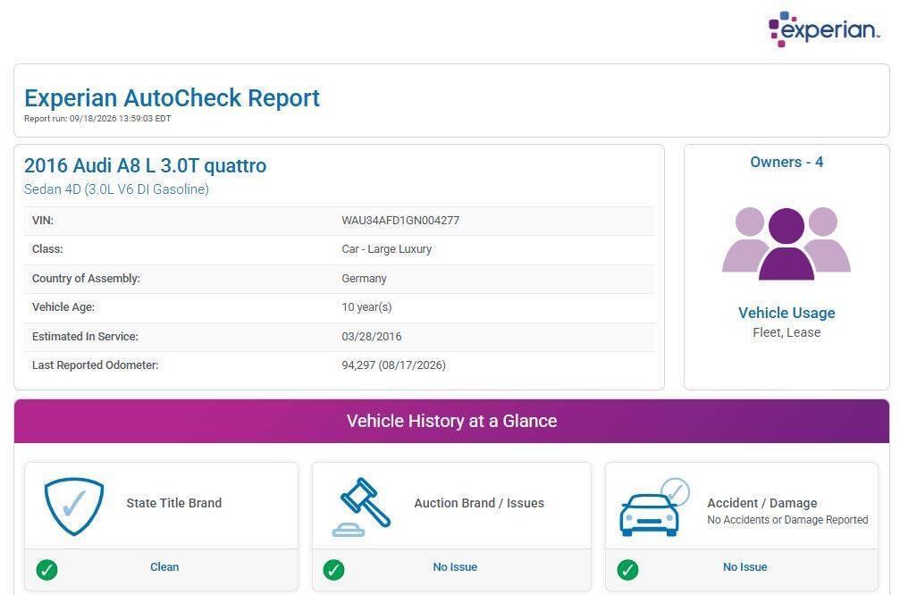Click the green check in Auction Brand card

pos(333,570)
